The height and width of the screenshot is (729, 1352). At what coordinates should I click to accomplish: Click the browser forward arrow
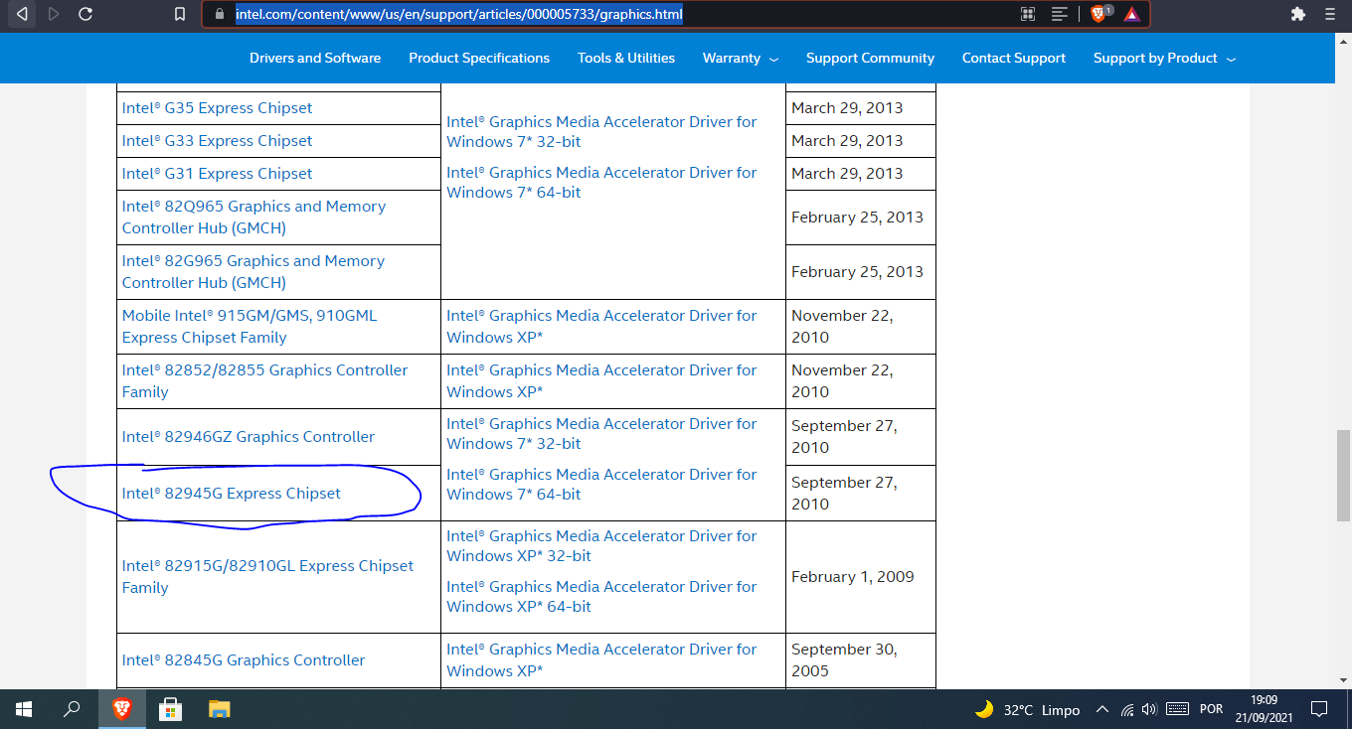(54, 14)
